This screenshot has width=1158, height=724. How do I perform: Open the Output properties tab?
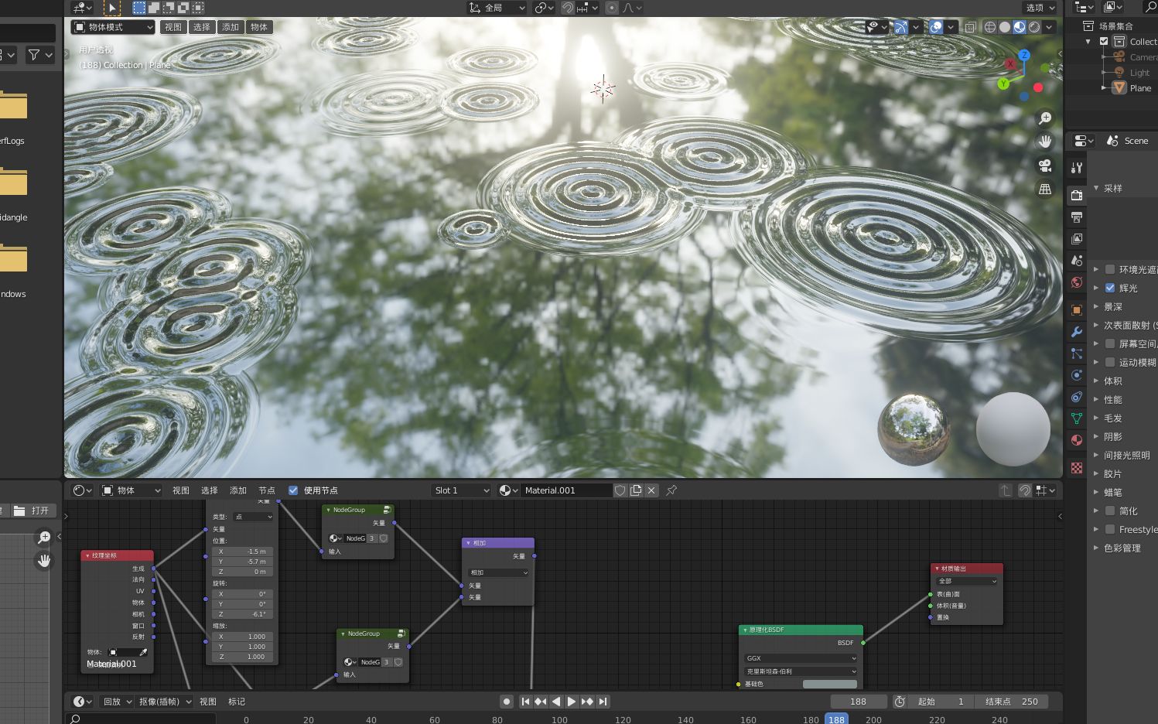(x=1076, y=217)
